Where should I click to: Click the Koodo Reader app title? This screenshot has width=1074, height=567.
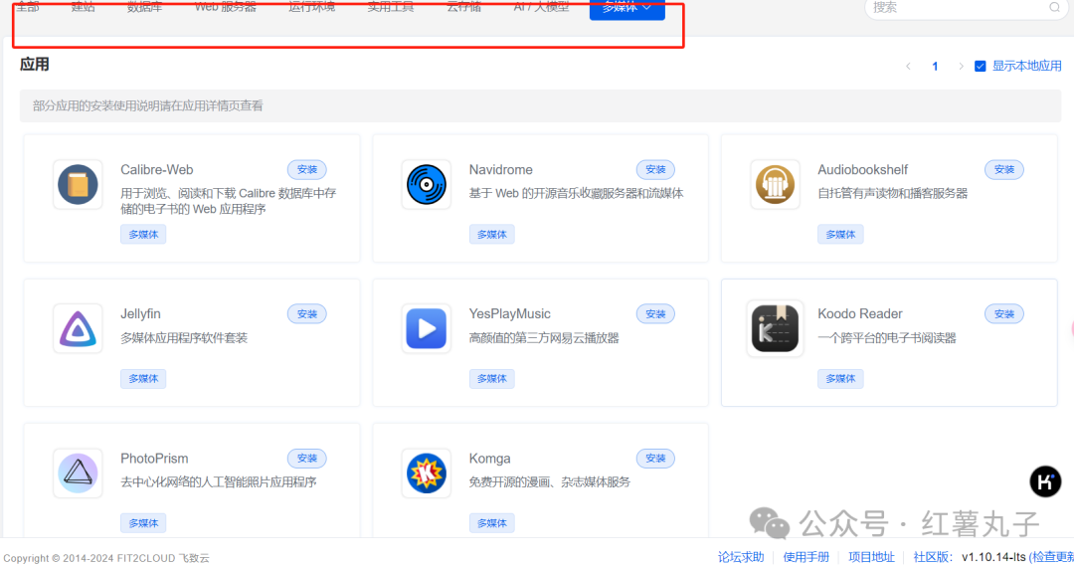pyautogui.click(x=859, y=314)
